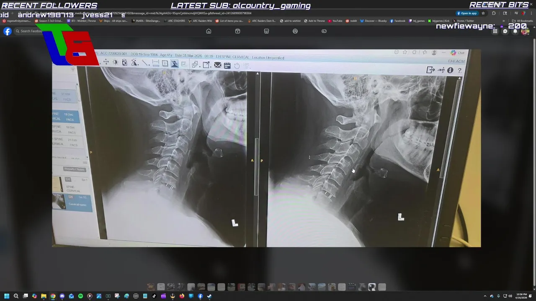Image resolution: width=536 pixels, height=301 pixels.
Task: Open the Facebook Groups tab icon
Action: click(x=295, y=31)
